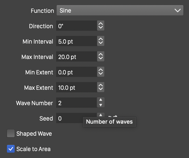Focus the Min Extent input field
The image size is (189, 158).
[76, 72]
